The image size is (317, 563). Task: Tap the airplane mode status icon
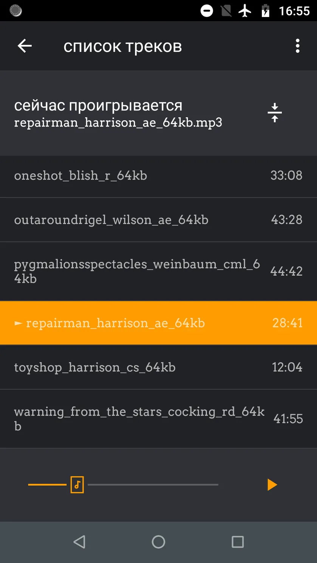pyautogui.click(x=245, y=11)
